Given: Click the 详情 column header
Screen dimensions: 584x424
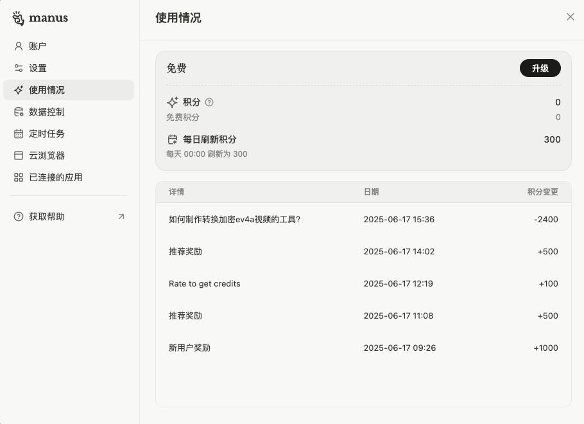Looking at the screenshot, I should coord(176,191).
